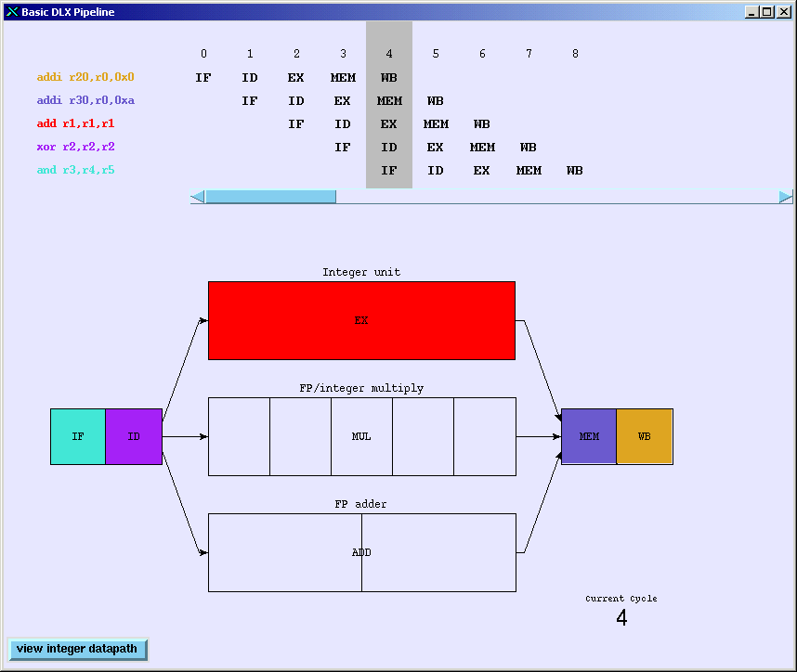
Task: Click the MUL stage of FP/integer multiply
Action: (361, 436)
